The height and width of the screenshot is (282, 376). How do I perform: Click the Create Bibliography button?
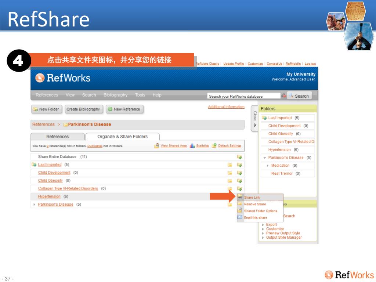coord(83,109)
